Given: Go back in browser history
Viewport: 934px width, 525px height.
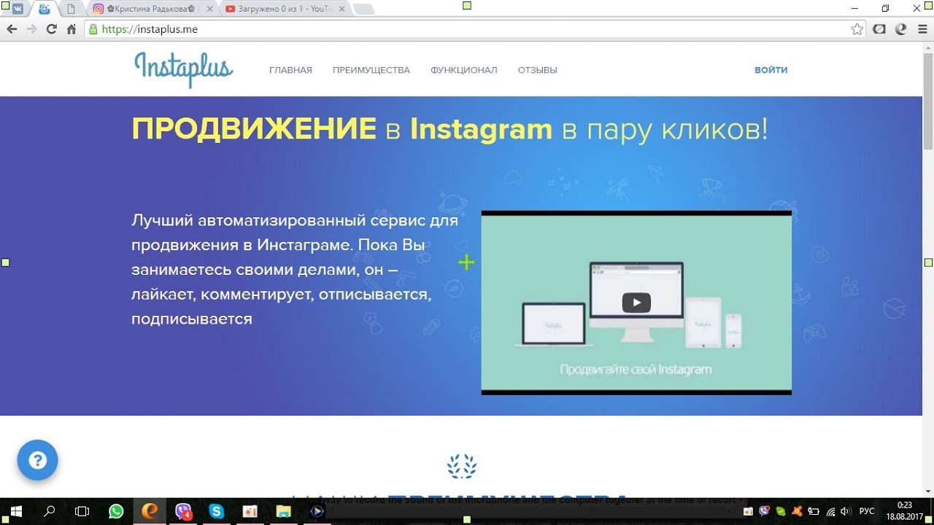Looking at the screenshot, I should pos(12,29).
